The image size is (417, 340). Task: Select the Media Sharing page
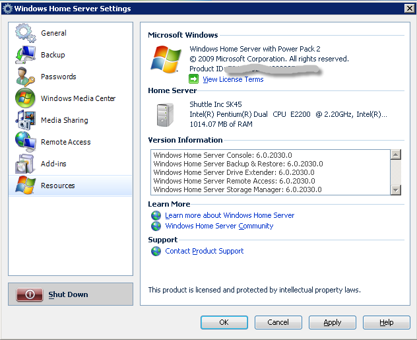tap(71, 120)
